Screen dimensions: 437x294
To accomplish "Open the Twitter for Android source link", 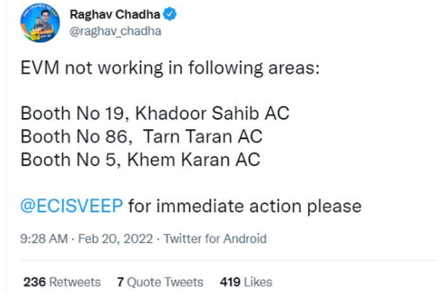I will (x=215, y=239).
